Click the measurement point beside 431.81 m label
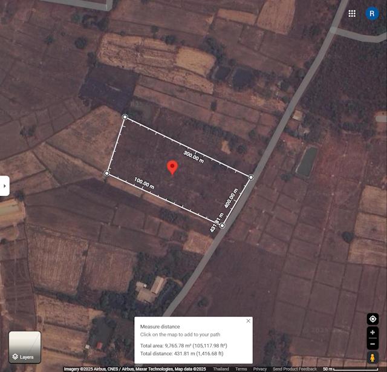This screenshot has width=387, height=372. (x=222, y=226)
